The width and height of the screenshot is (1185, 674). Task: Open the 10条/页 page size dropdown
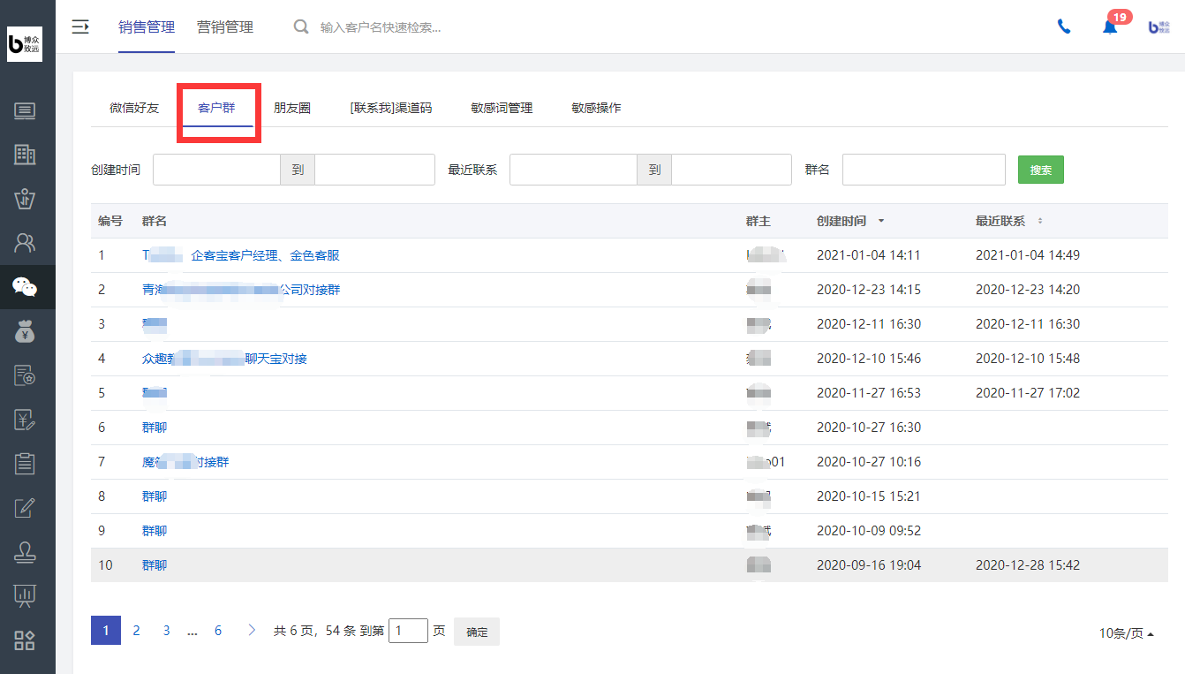[1127, 633]
